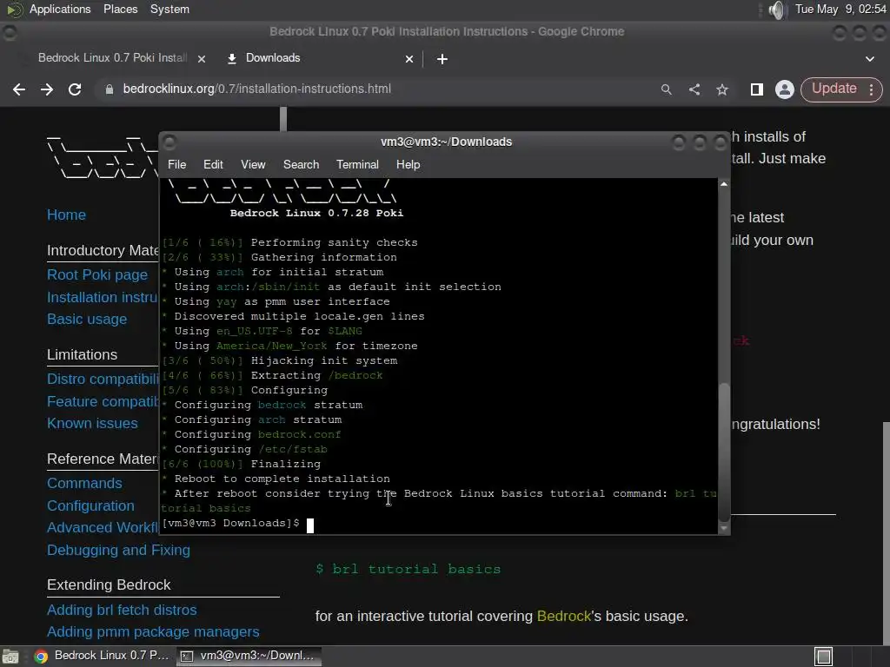This screenshot has width=890, height=667.
Task: Open the Commands link
Action: pos(84,483)
